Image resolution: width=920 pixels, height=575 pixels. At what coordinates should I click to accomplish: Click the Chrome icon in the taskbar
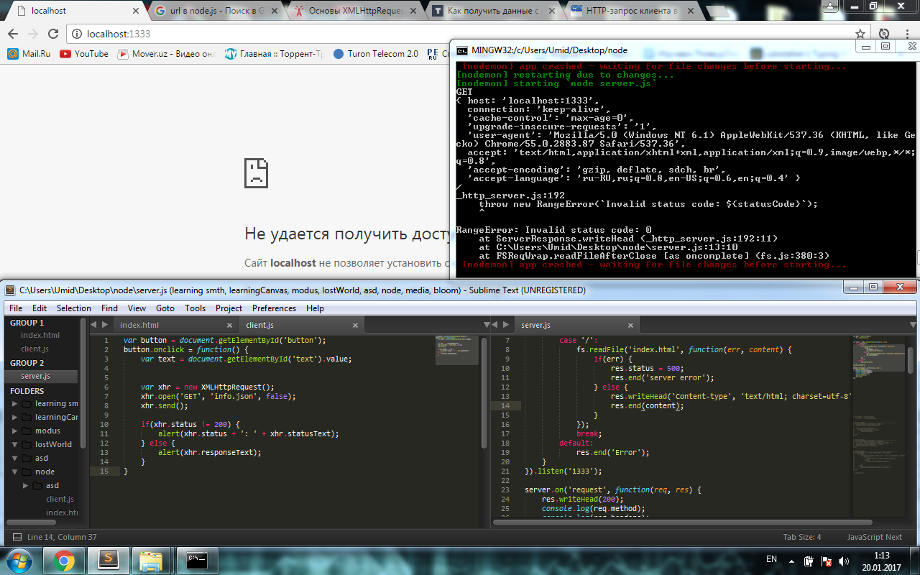[63, 559]
